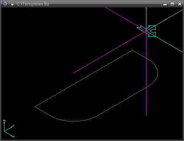Click the upper-right axis of the triad
The image size is (184, 141).
coord(9,128)
